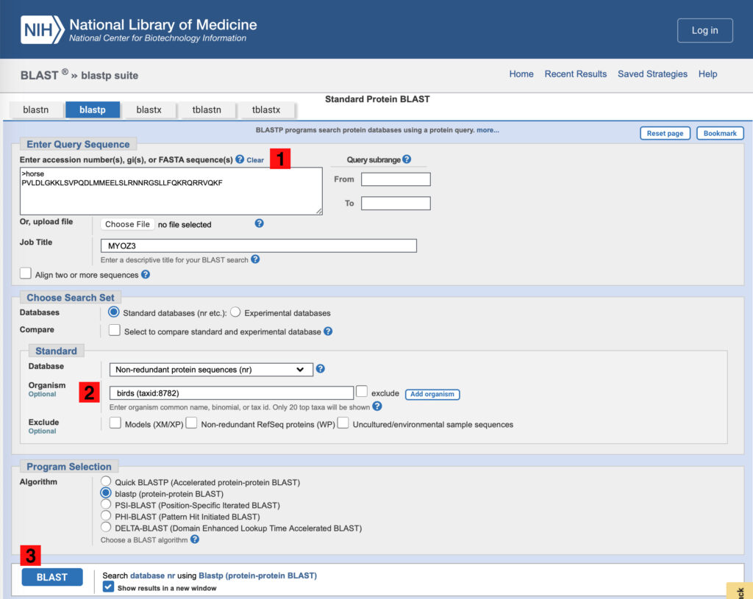Select PSI-BLAST algorithm radio button

[x=106, y=504]
